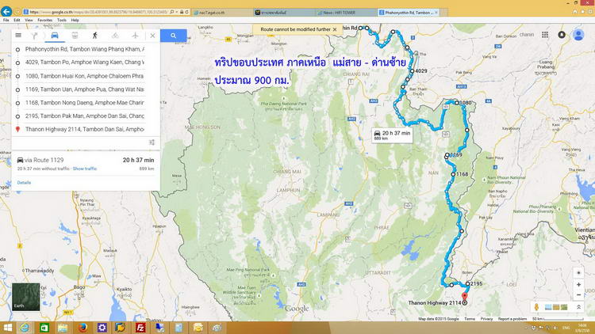
Task: Switch to the News : HRI TOWER tab
Action: (x=346, y=13)
